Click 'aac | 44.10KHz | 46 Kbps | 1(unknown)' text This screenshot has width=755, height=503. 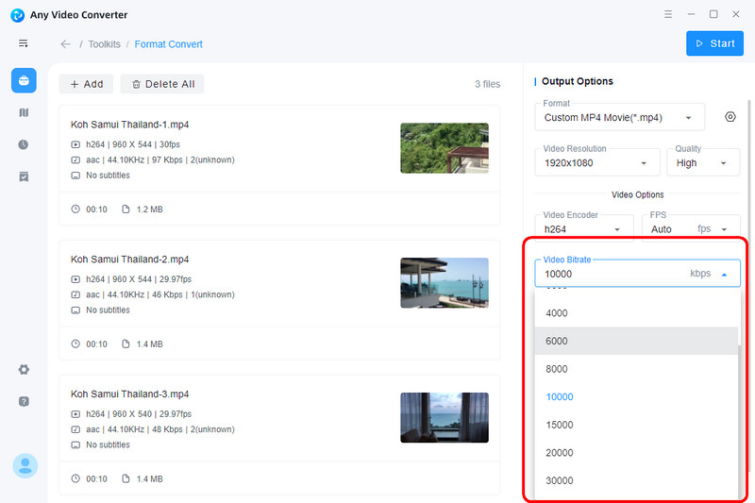(160, 294)
